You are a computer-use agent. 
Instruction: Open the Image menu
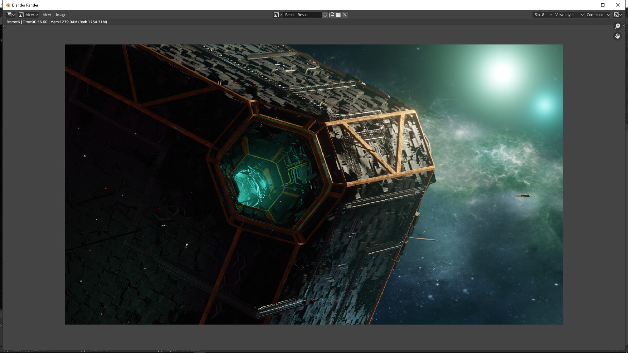click(x=61, y=15)
